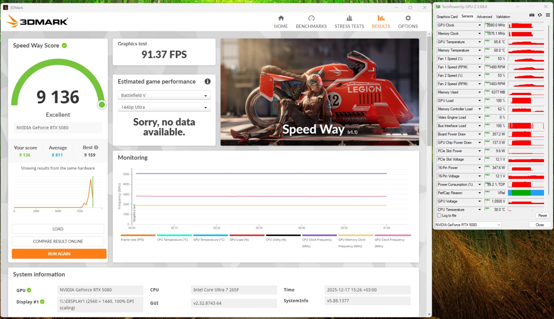Click COMPARE RESULT ONLINE
Screen dimensions: 554x319
click(58, 241)
